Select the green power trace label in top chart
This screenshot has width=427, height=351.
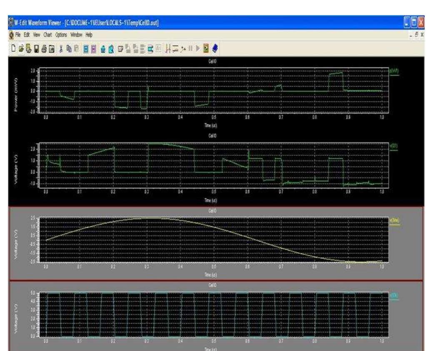[394, 71]
